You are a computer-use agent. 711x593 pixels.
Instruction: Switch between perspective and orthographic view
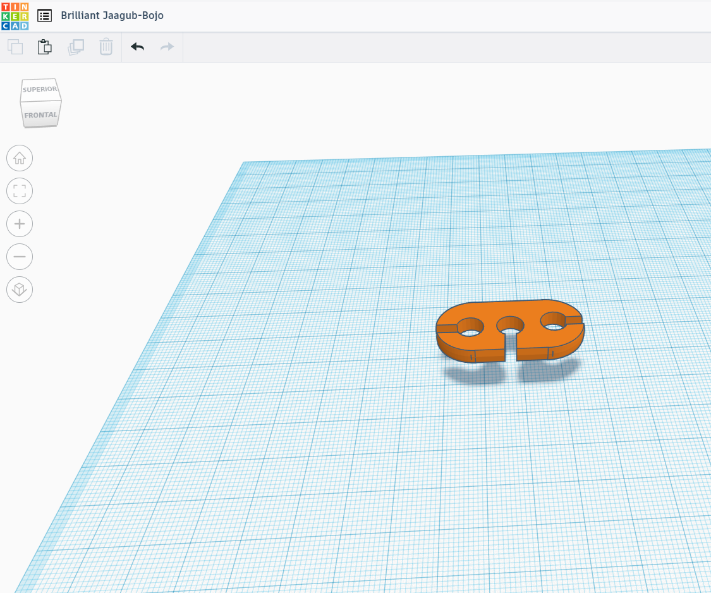[x=20, y=290]
